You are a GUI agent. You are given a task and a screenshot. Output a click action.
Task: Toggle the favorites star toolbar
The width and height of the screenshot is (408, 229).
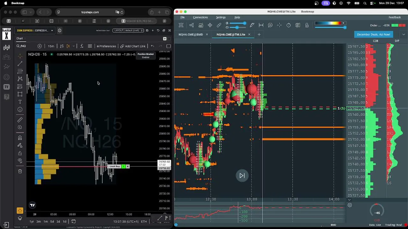pyautogui.click(x=20, y=211)
